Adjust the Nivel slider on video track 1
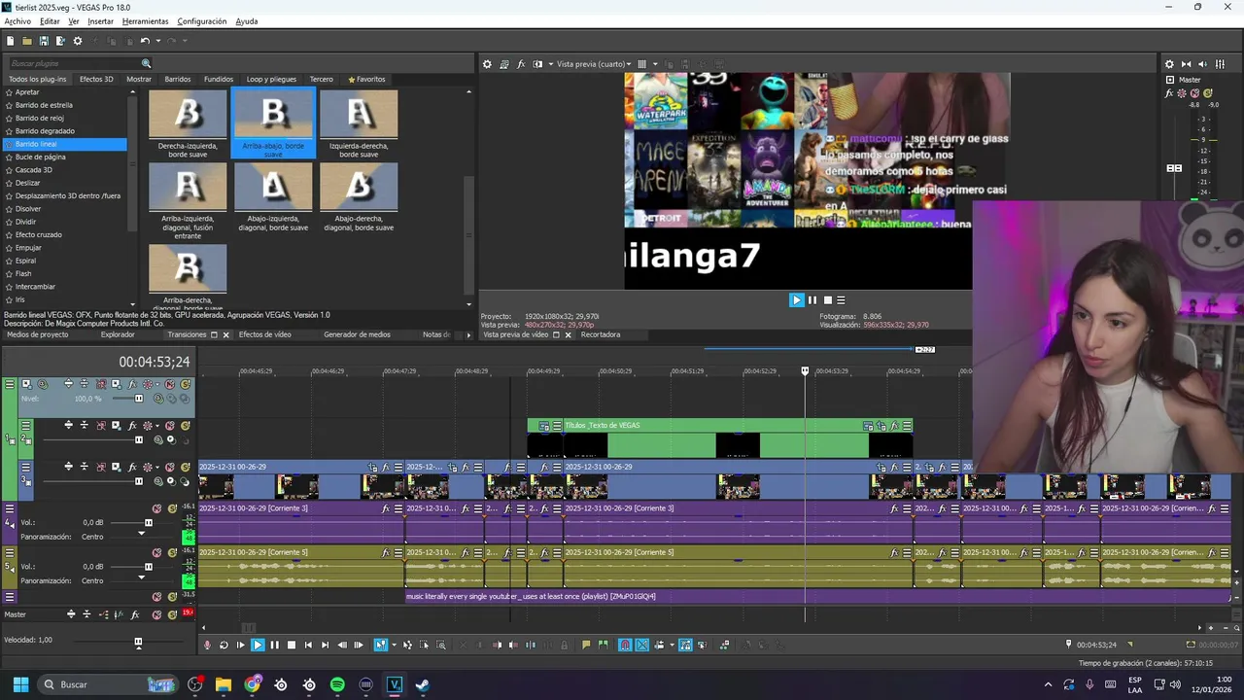Viewport: 1244px width, 700px height. tap(139, 399)
